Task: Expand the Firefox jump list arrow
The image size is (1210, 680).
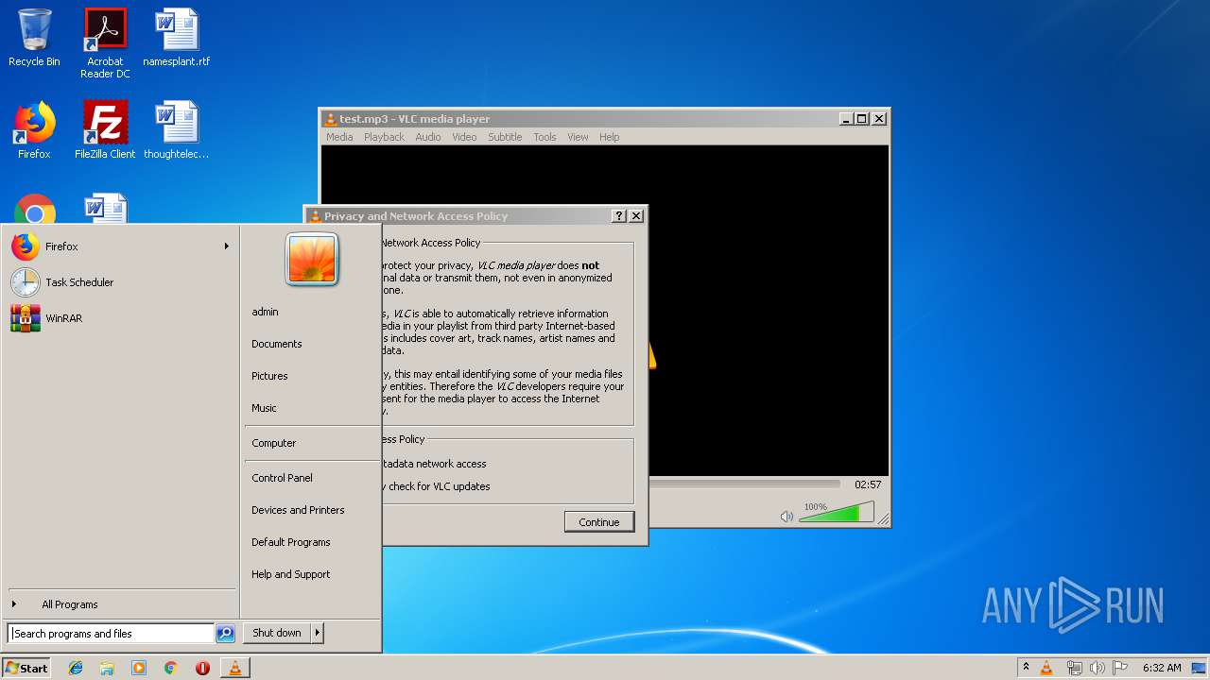Action: 227,246
